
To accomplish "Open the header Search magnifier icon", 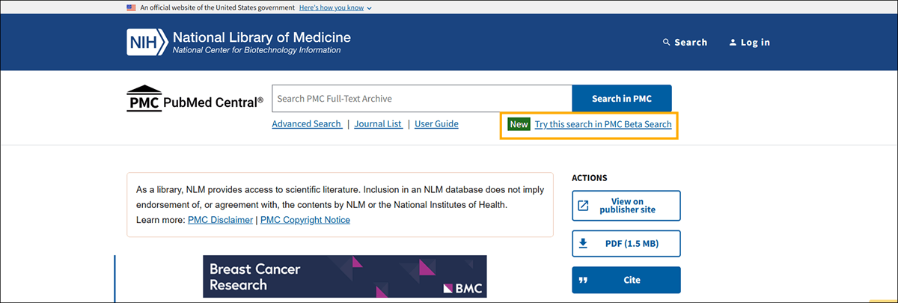I will pyautogui.click(x=667, y=43).
